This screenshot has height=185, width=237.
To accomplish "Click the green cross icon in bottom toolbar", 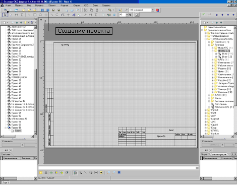I will pos(51,172).
